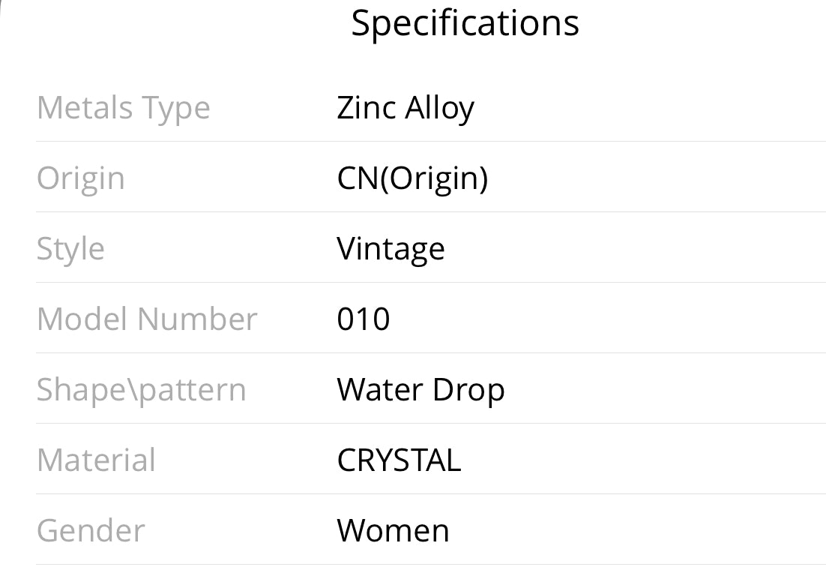Select the Shape\pattern label
Viewport: 826px width, 567px height.
pos(142,390)
